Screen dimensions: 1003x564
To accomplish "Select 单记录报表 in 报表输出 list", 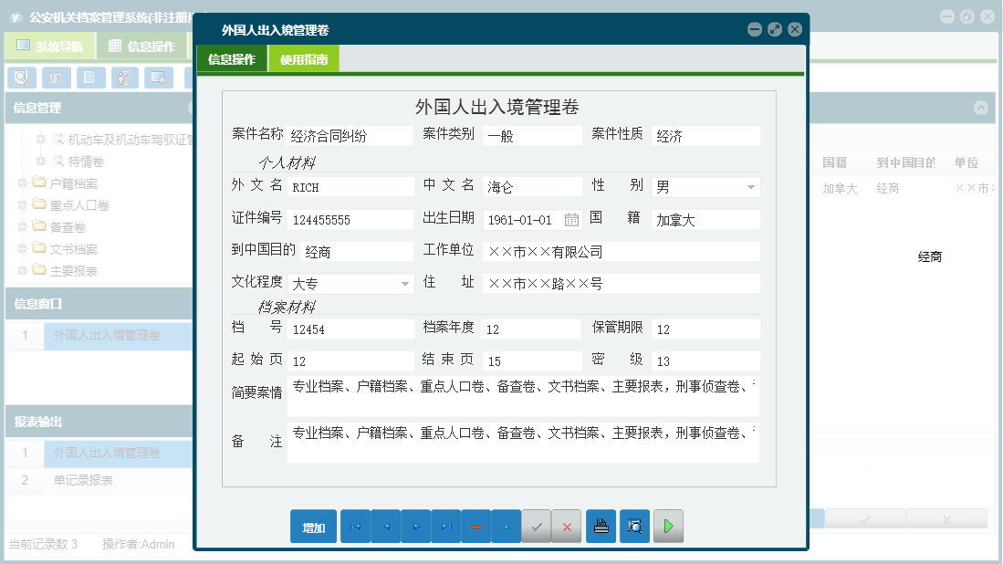I will tap(83, 480).
